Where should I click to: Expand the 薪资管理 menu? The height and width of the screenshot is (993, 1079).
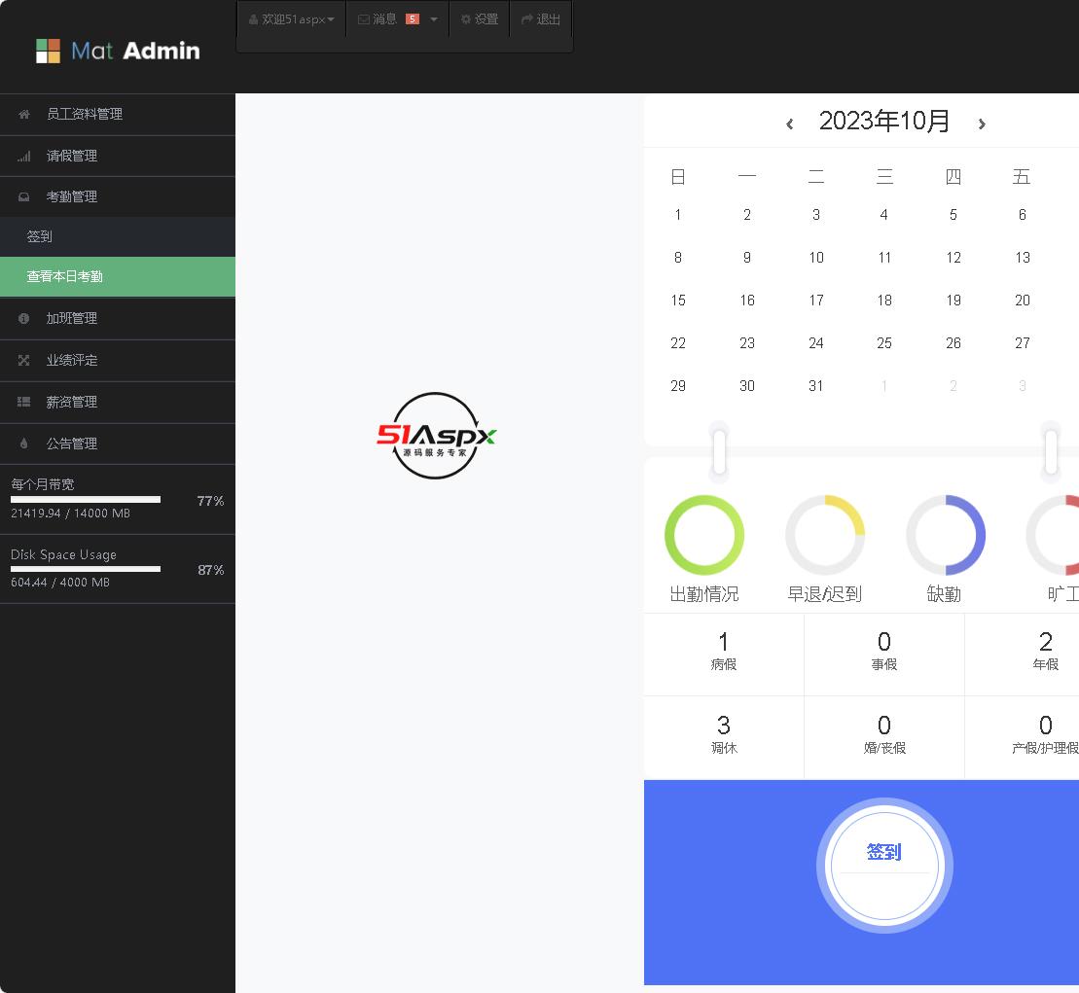click(118, 402)
